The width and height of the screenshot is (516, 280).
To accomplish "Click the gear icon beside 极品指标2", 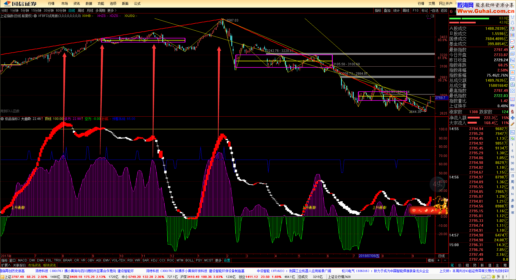I will point(2,119).
